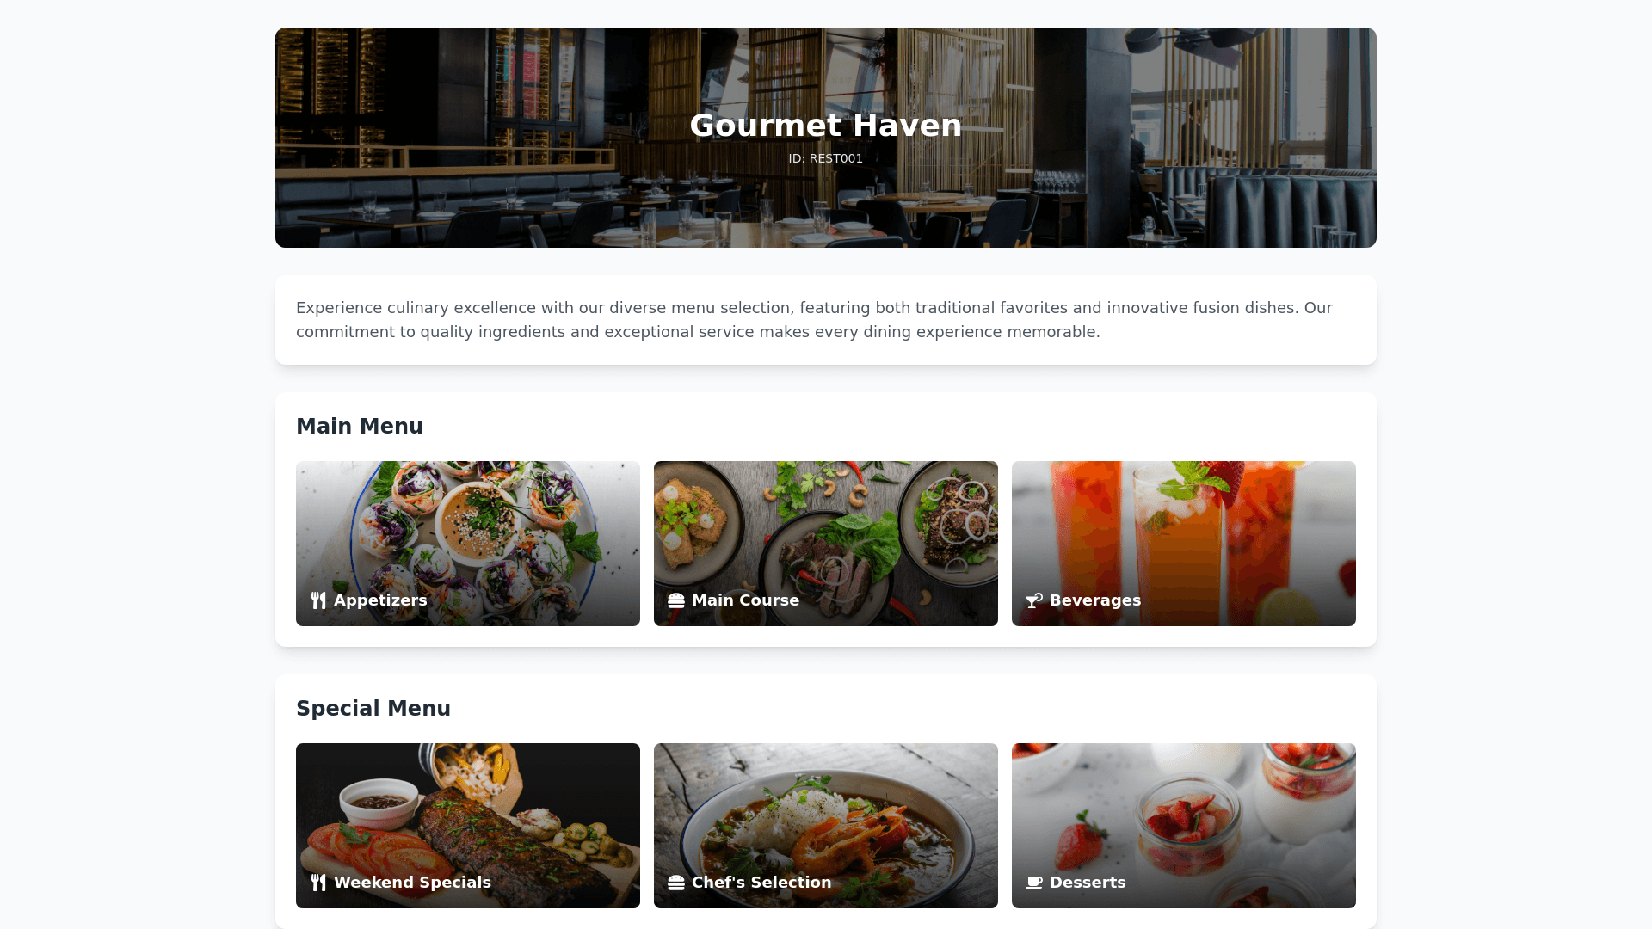Open the Main Course menu card
Screen dimensions: 1652x929
pos(826,544)
